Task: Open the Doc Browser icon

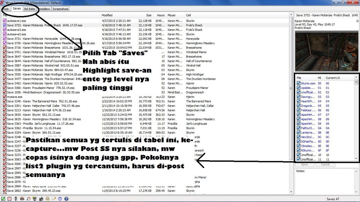Action: (48, 199)
